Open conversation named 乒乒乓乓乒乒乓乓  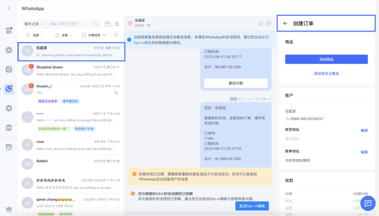[71, 184]
